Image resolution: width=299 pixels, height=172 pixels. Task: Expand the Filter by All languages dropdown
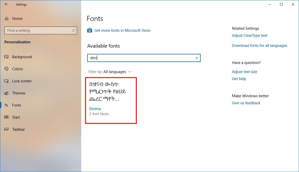pyautogui.click(x=110, y=72)
